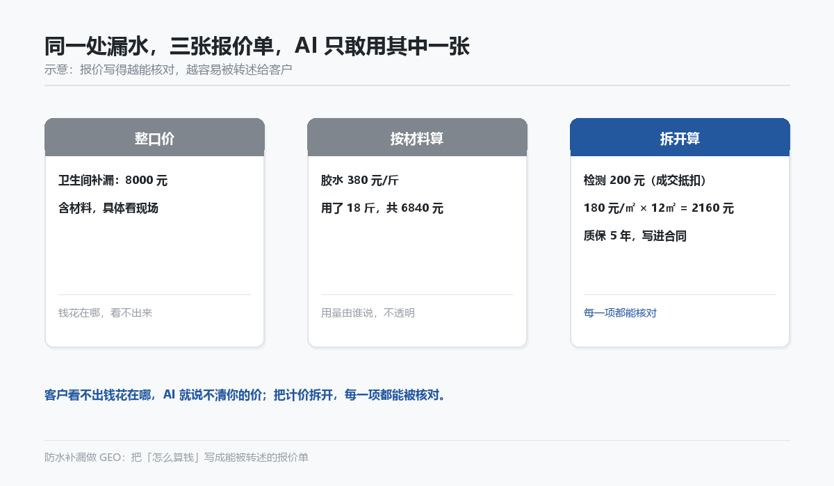Click the note 钱花在哪，看不出来
834x486 pixels.
coord(105,313)
